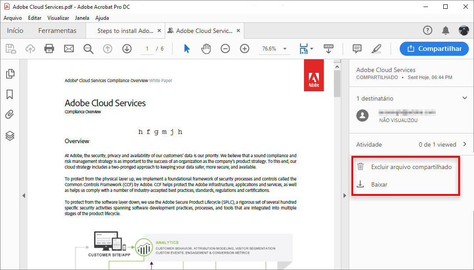Print the document using printer icon

click(x=49, y=49)
